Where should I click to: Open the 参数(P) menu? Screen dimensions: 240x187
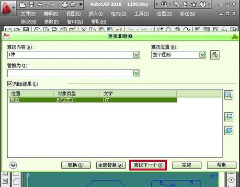[51, 22]
